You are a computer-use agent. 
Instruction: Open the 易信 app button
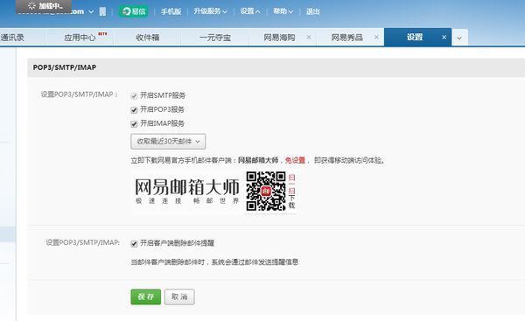(x=134, y=11)
